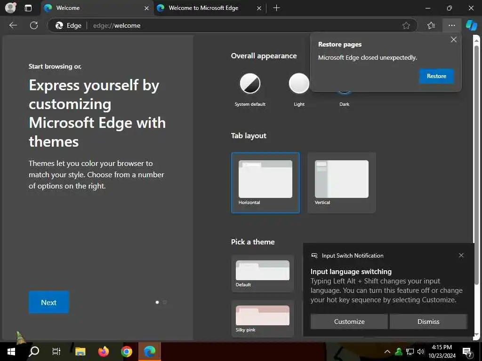Open Task View on taskbar
Image resolution: width=482 pixels, height=361 pixels.
(x=56, y=352)
